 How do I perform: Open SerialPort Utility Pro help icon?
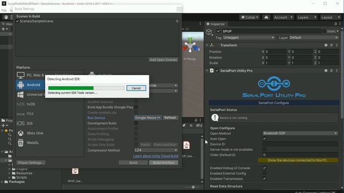click(326, 70)
